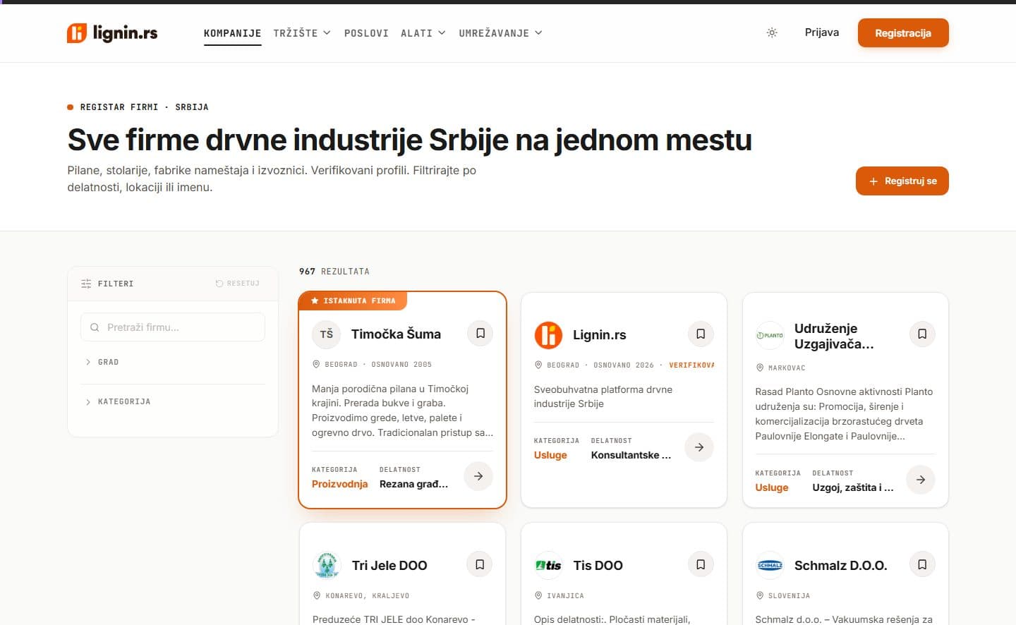Click the arrow icon on Udruženje card
The width and height of the screenshot is (1016, 625).
pos(921,480)
